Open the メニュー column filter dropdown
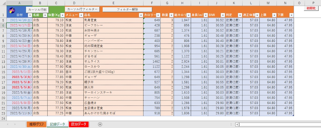 (81, 15)
